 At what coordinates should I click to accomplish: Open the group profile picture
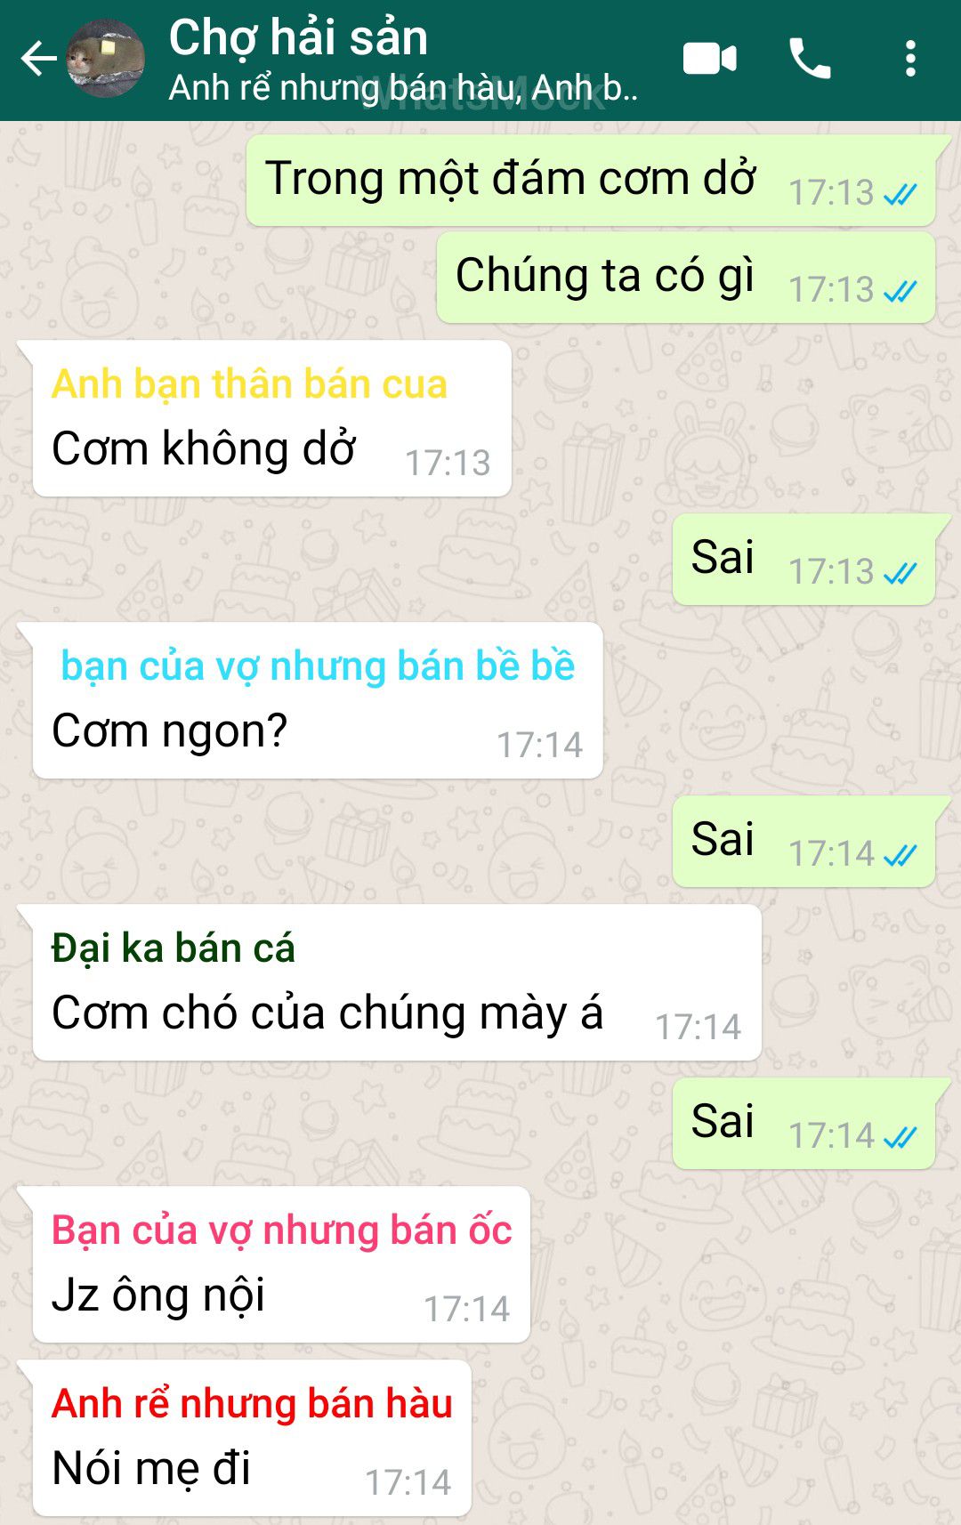(x=106, y=60)
